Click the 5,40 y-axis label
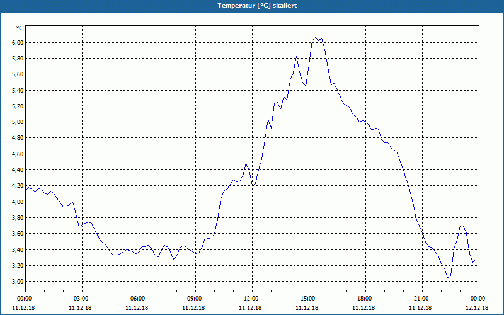Screen dimensions: 504x315 (18, 90)
